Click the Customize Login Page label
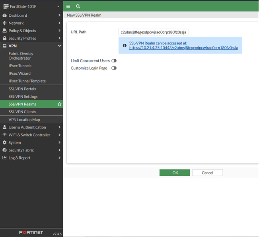 89,68
